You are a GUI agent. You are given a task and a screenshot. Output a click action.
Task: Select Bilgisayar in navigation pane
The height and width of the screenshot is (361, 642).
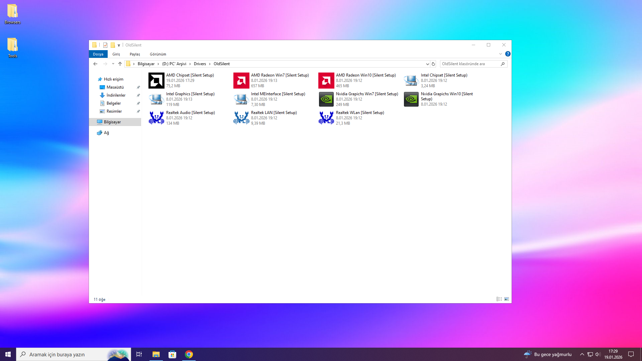pos(115,122)
